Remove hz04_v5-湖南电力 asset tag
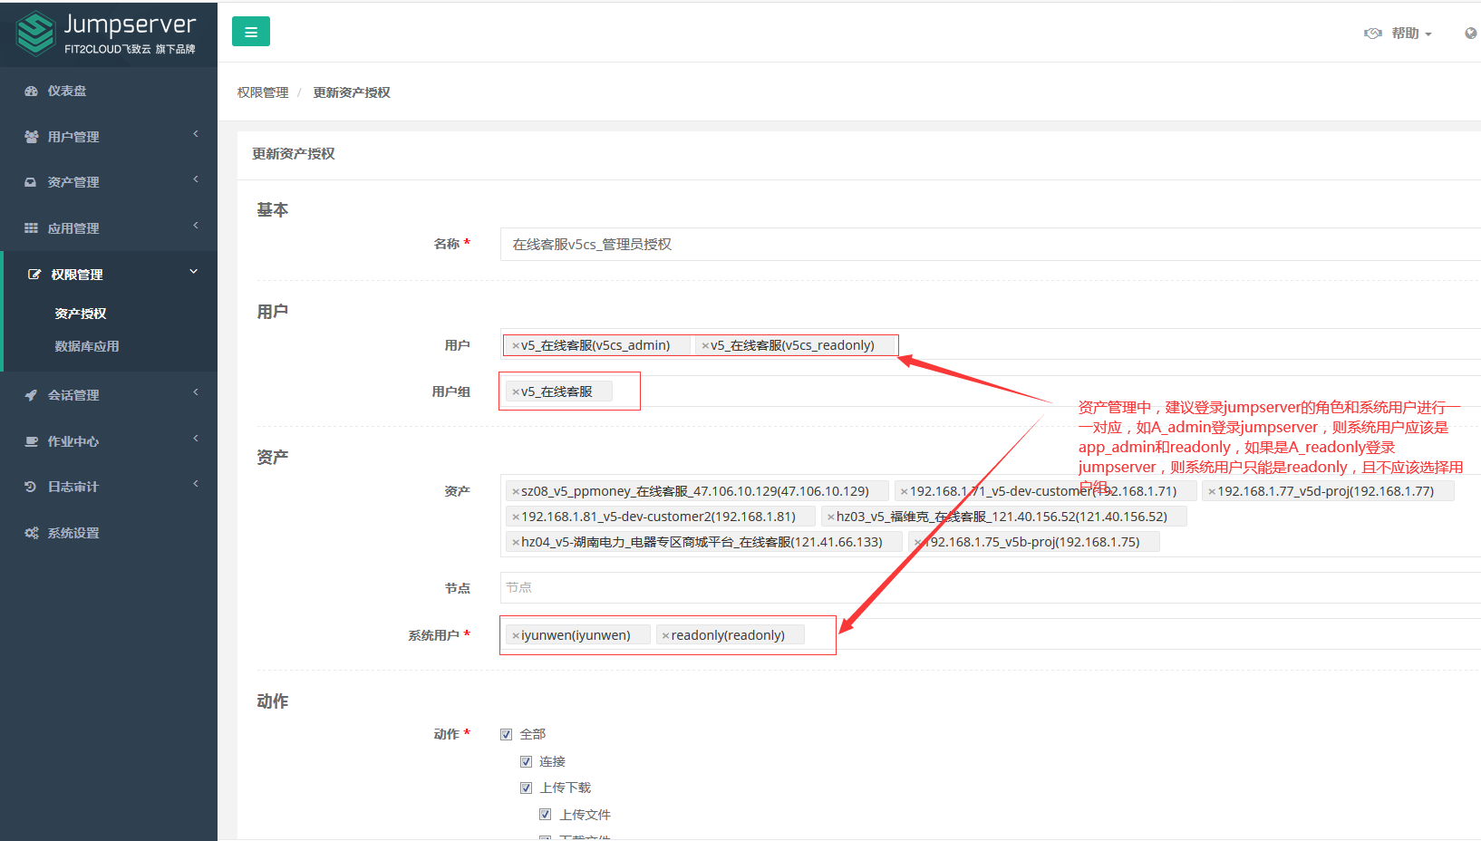Screen dimensions: 1481x841 516,542
